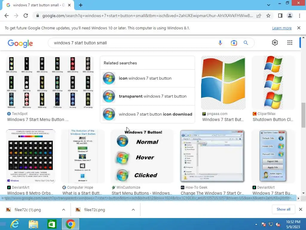Click 'Shutdown Button Cl...' result title
The width and height of the screenshot is (306, 230).
pos(273,119)
